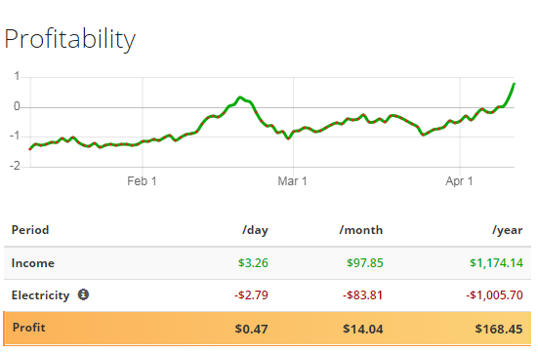Select the monthly income value $97.85
The width and height of the screenshot is (538, 352).
365,263
